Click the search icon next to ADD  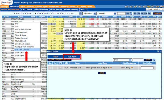pos(154,60)
